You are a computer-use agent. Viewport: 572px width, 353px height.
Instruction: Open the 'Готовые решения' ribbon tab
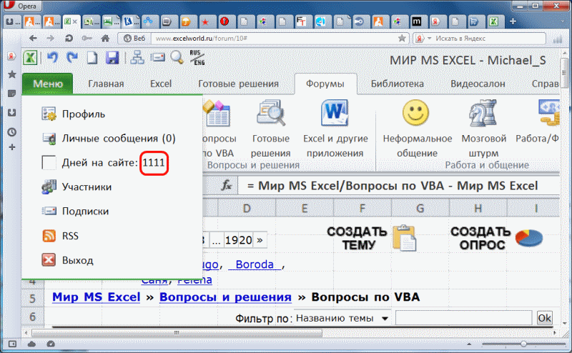tap(238, 84)
